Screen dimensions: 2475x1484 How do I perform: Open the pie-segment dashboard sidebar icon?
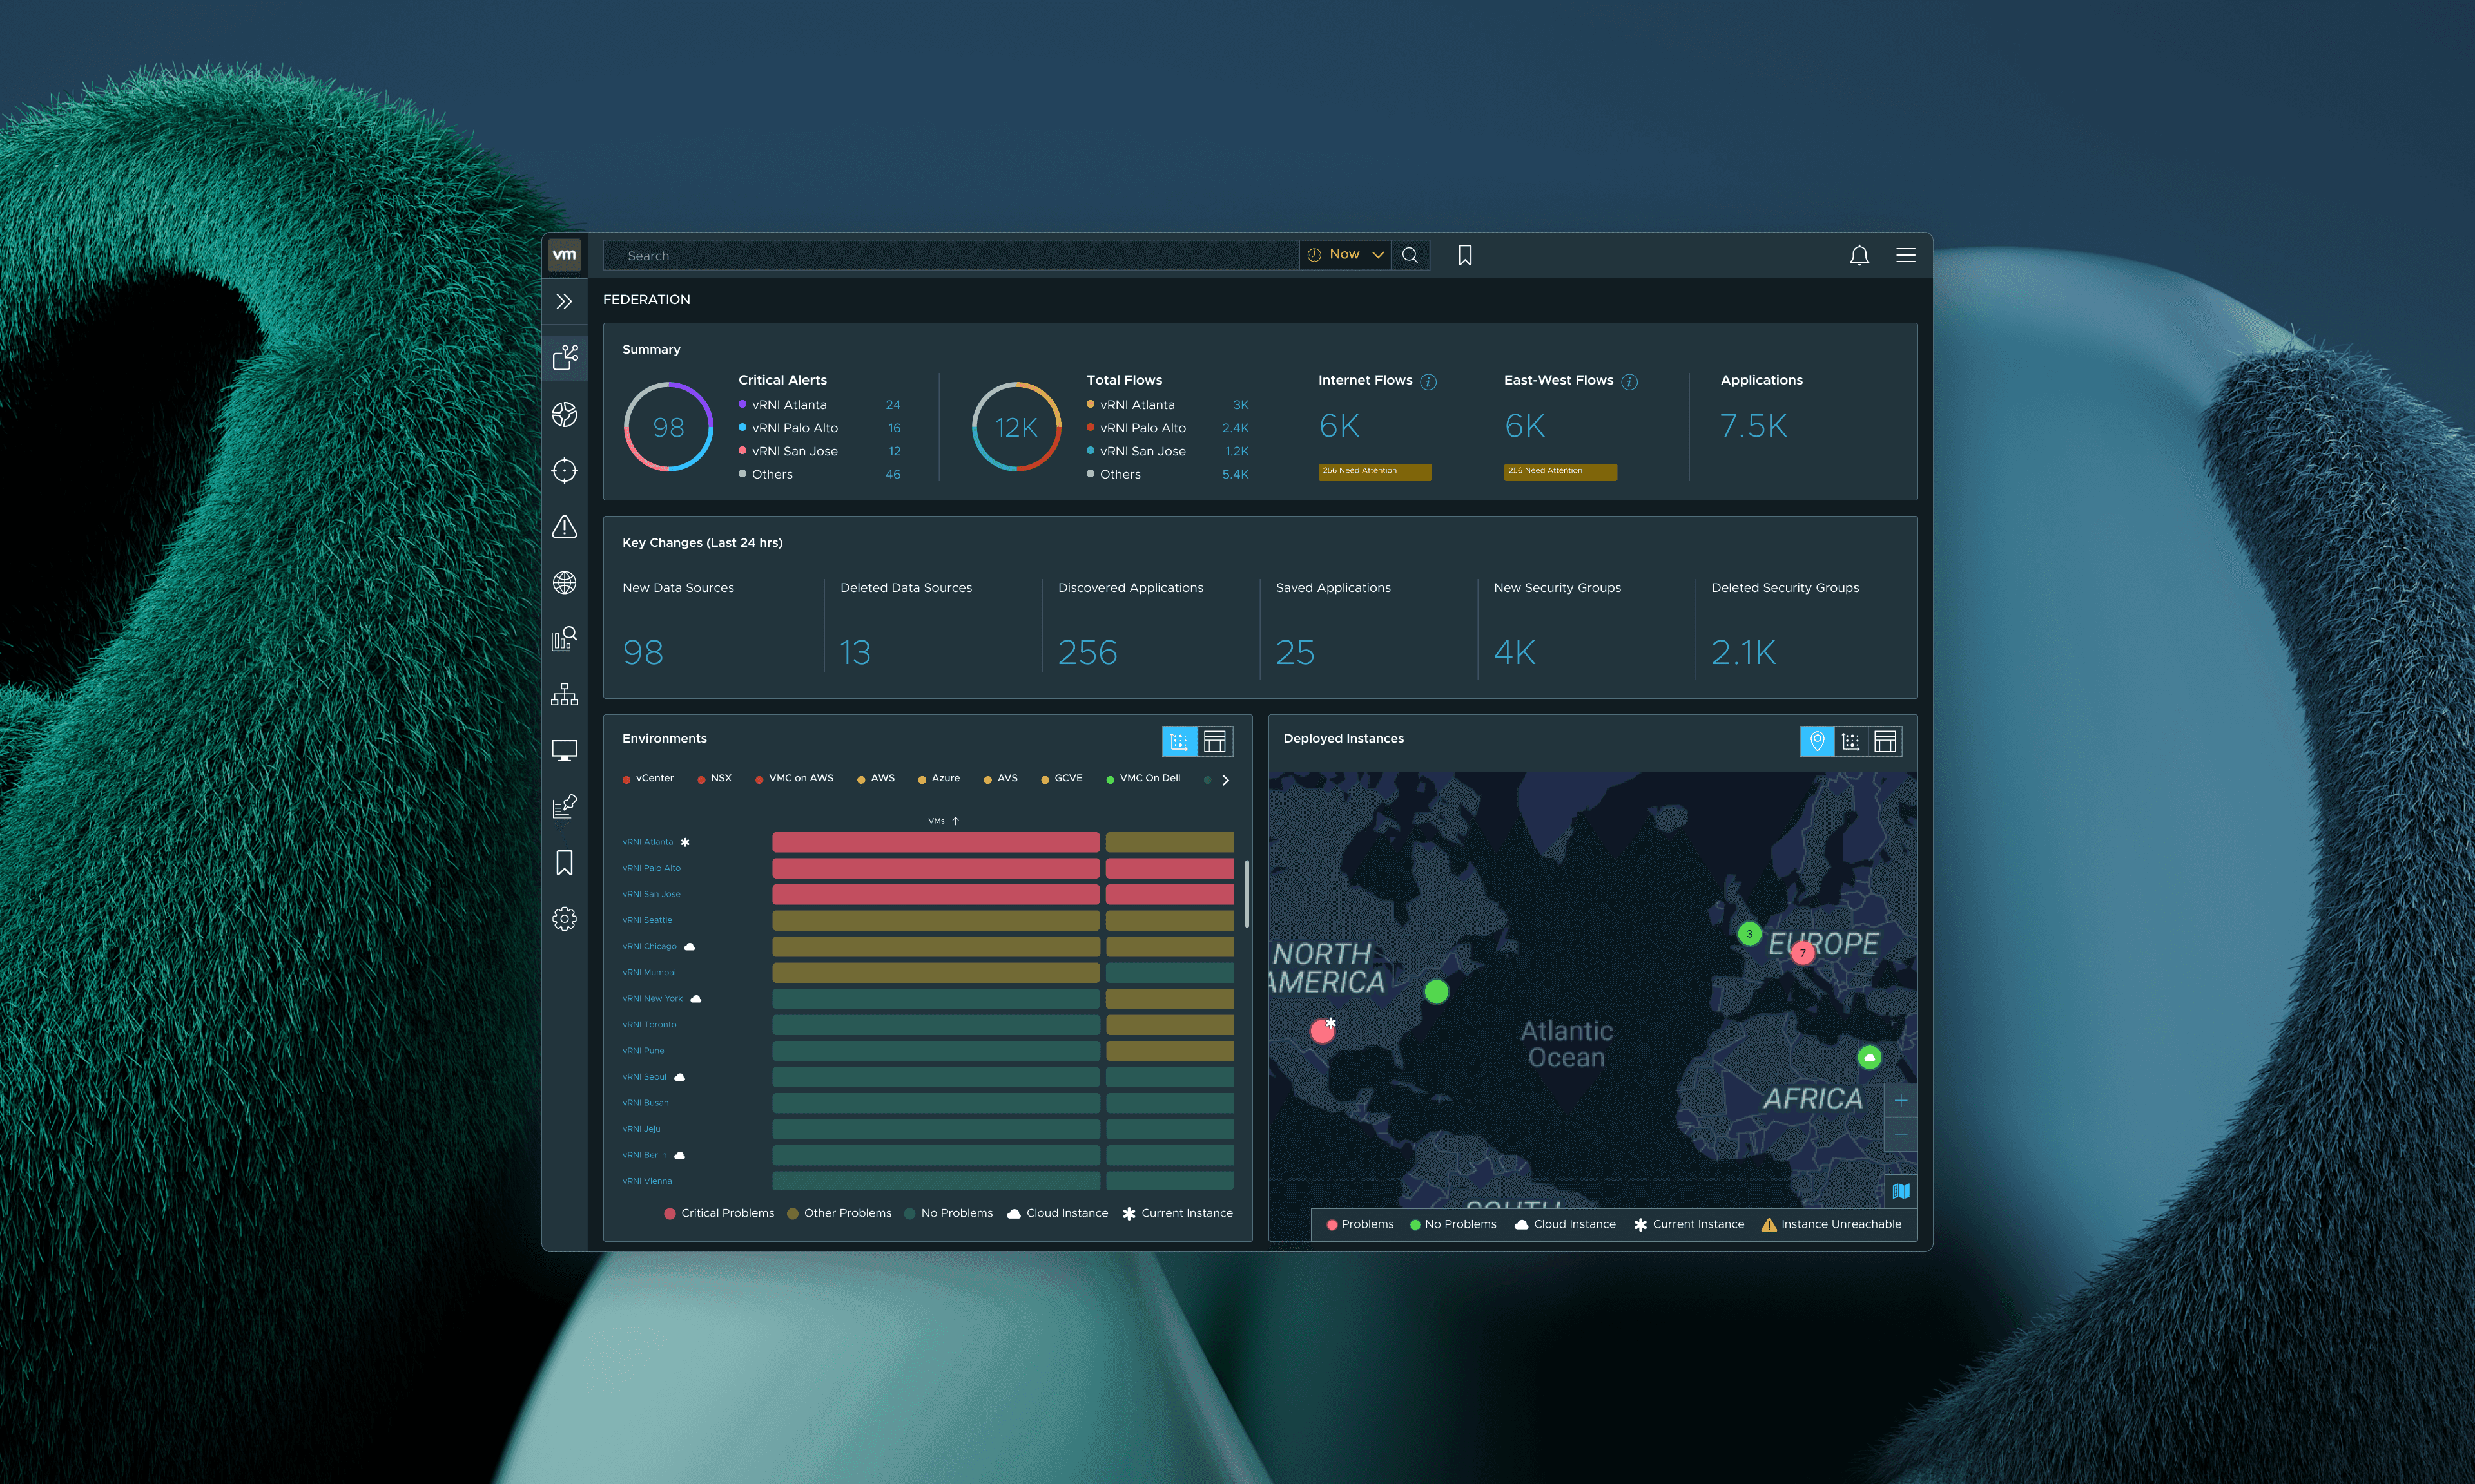[564, 414]
